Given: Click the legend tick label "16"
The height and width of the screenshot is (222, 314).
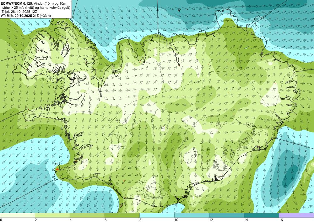Looking at the screenshot, I should (x=281, y=220).
